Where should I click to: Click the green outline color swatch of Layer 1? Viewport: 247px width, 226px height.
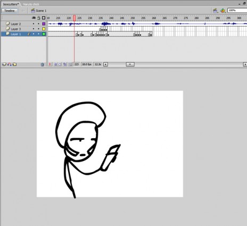[x=44, y=34]
